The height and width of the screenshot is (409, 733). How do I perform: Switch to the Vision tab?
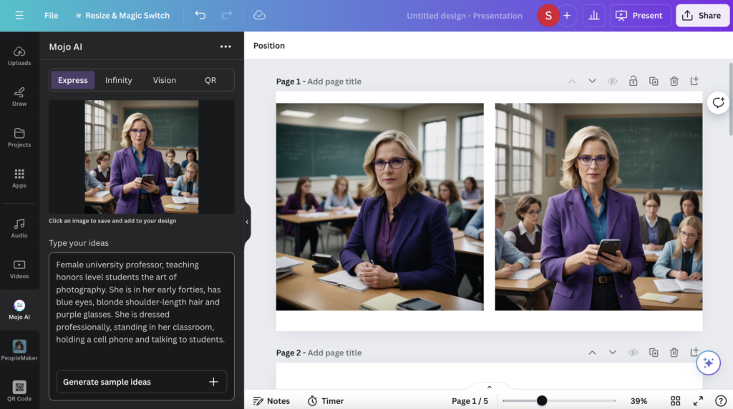click(x=165, y=80)
